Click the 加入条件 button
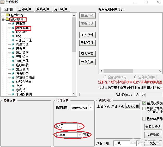The image size is (163, 147). [x=87, y=35]
